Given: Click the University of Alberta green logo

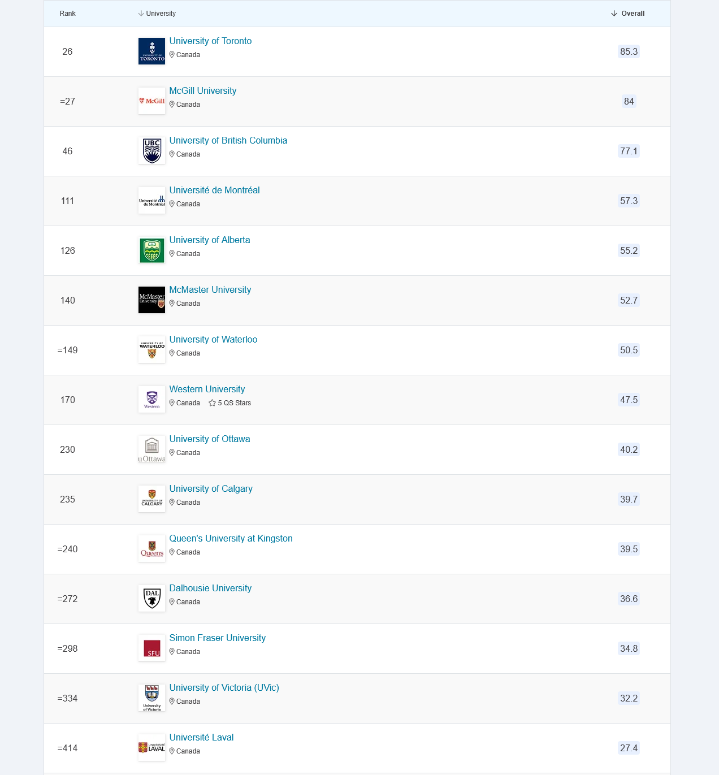Looking at the screenshot, I should click(x=151, y=250).
